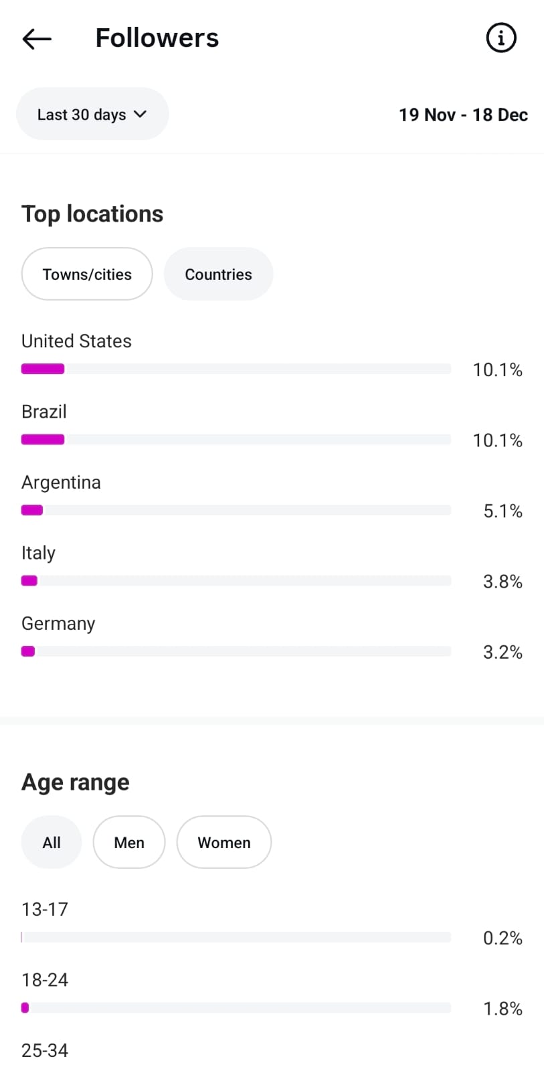The width and height of the screenshot is (544, 1071).
Task: Filter age range by Women
Action: pyautogui.click(x=224, y=843)
